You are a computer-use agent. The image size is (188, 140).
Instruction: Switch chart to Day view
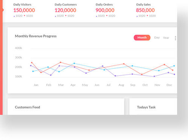click(157, 38)
